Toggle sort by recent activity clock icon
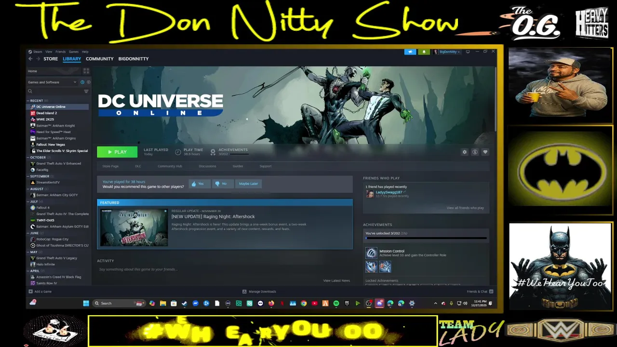Viewport: 617px width, 347px height. point(82,82)
